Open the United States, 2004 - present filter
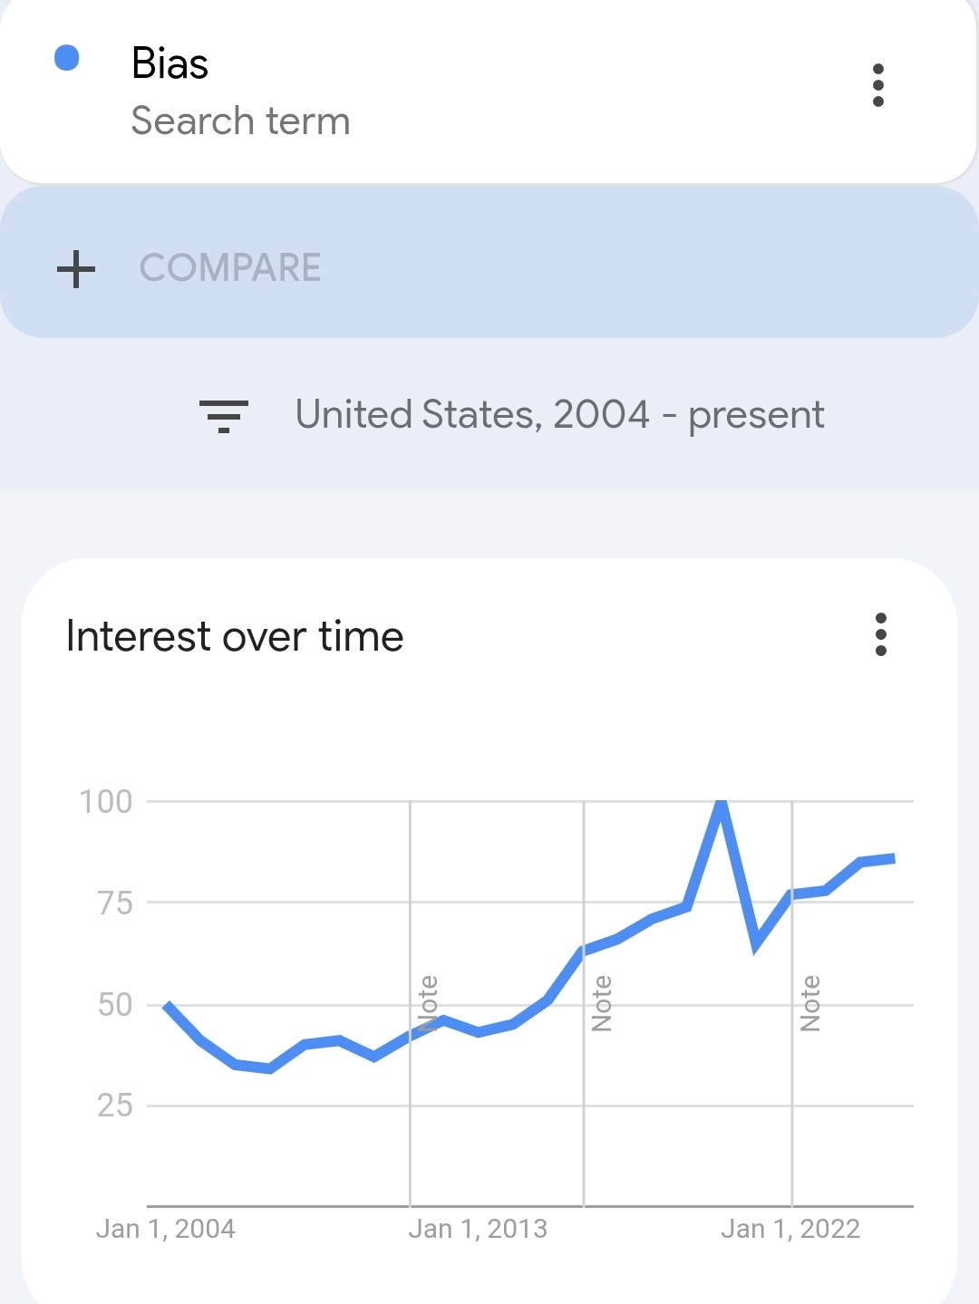This screenshot has height=1304, width=979. (559, 415)
